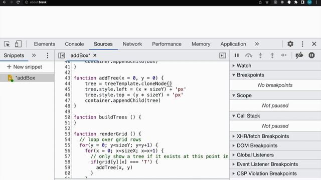Image resolution: width=321 pixels, height=180 pixels.
Task: Click line number 58 in gutter
Action: click(67, 162)
